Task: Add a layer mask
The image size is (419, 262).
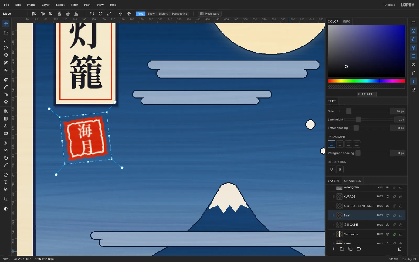Action: (x=359, y=249)
